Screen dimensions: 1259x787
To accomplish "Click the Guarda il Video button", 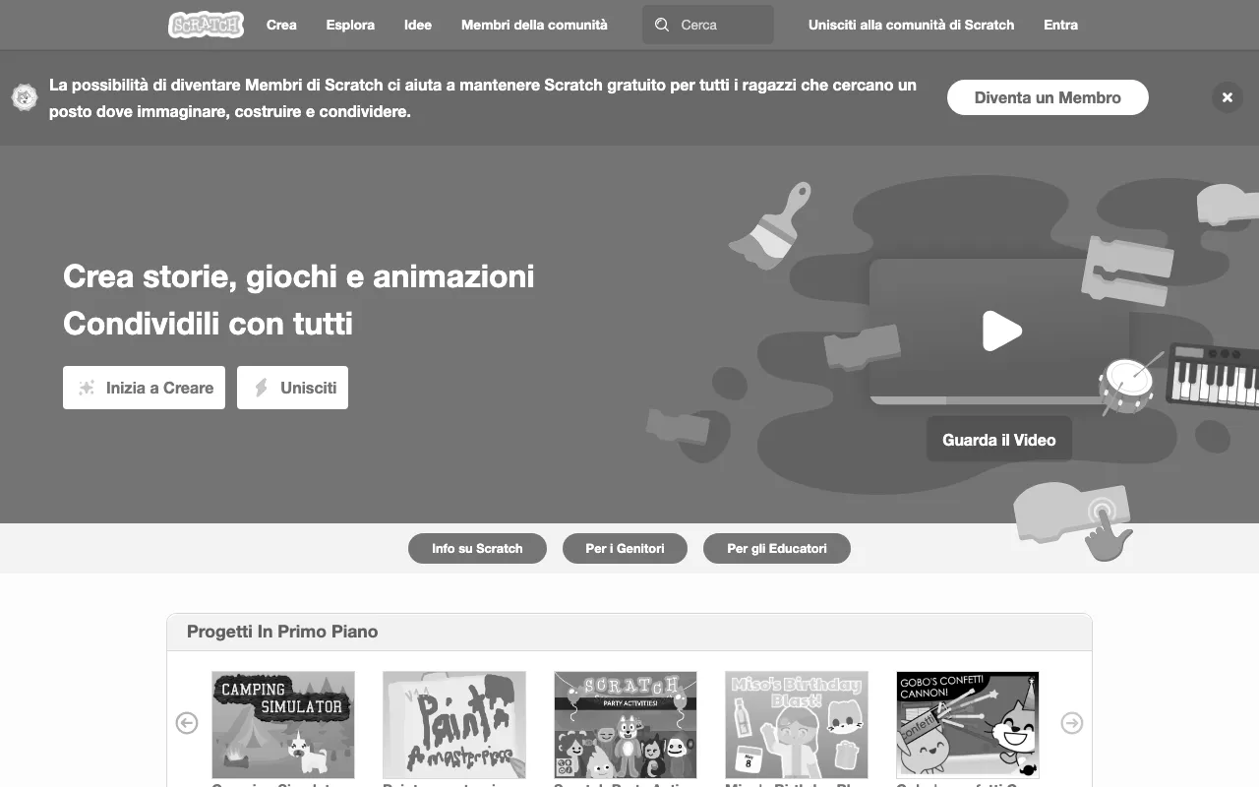I will tap(999, 440).
